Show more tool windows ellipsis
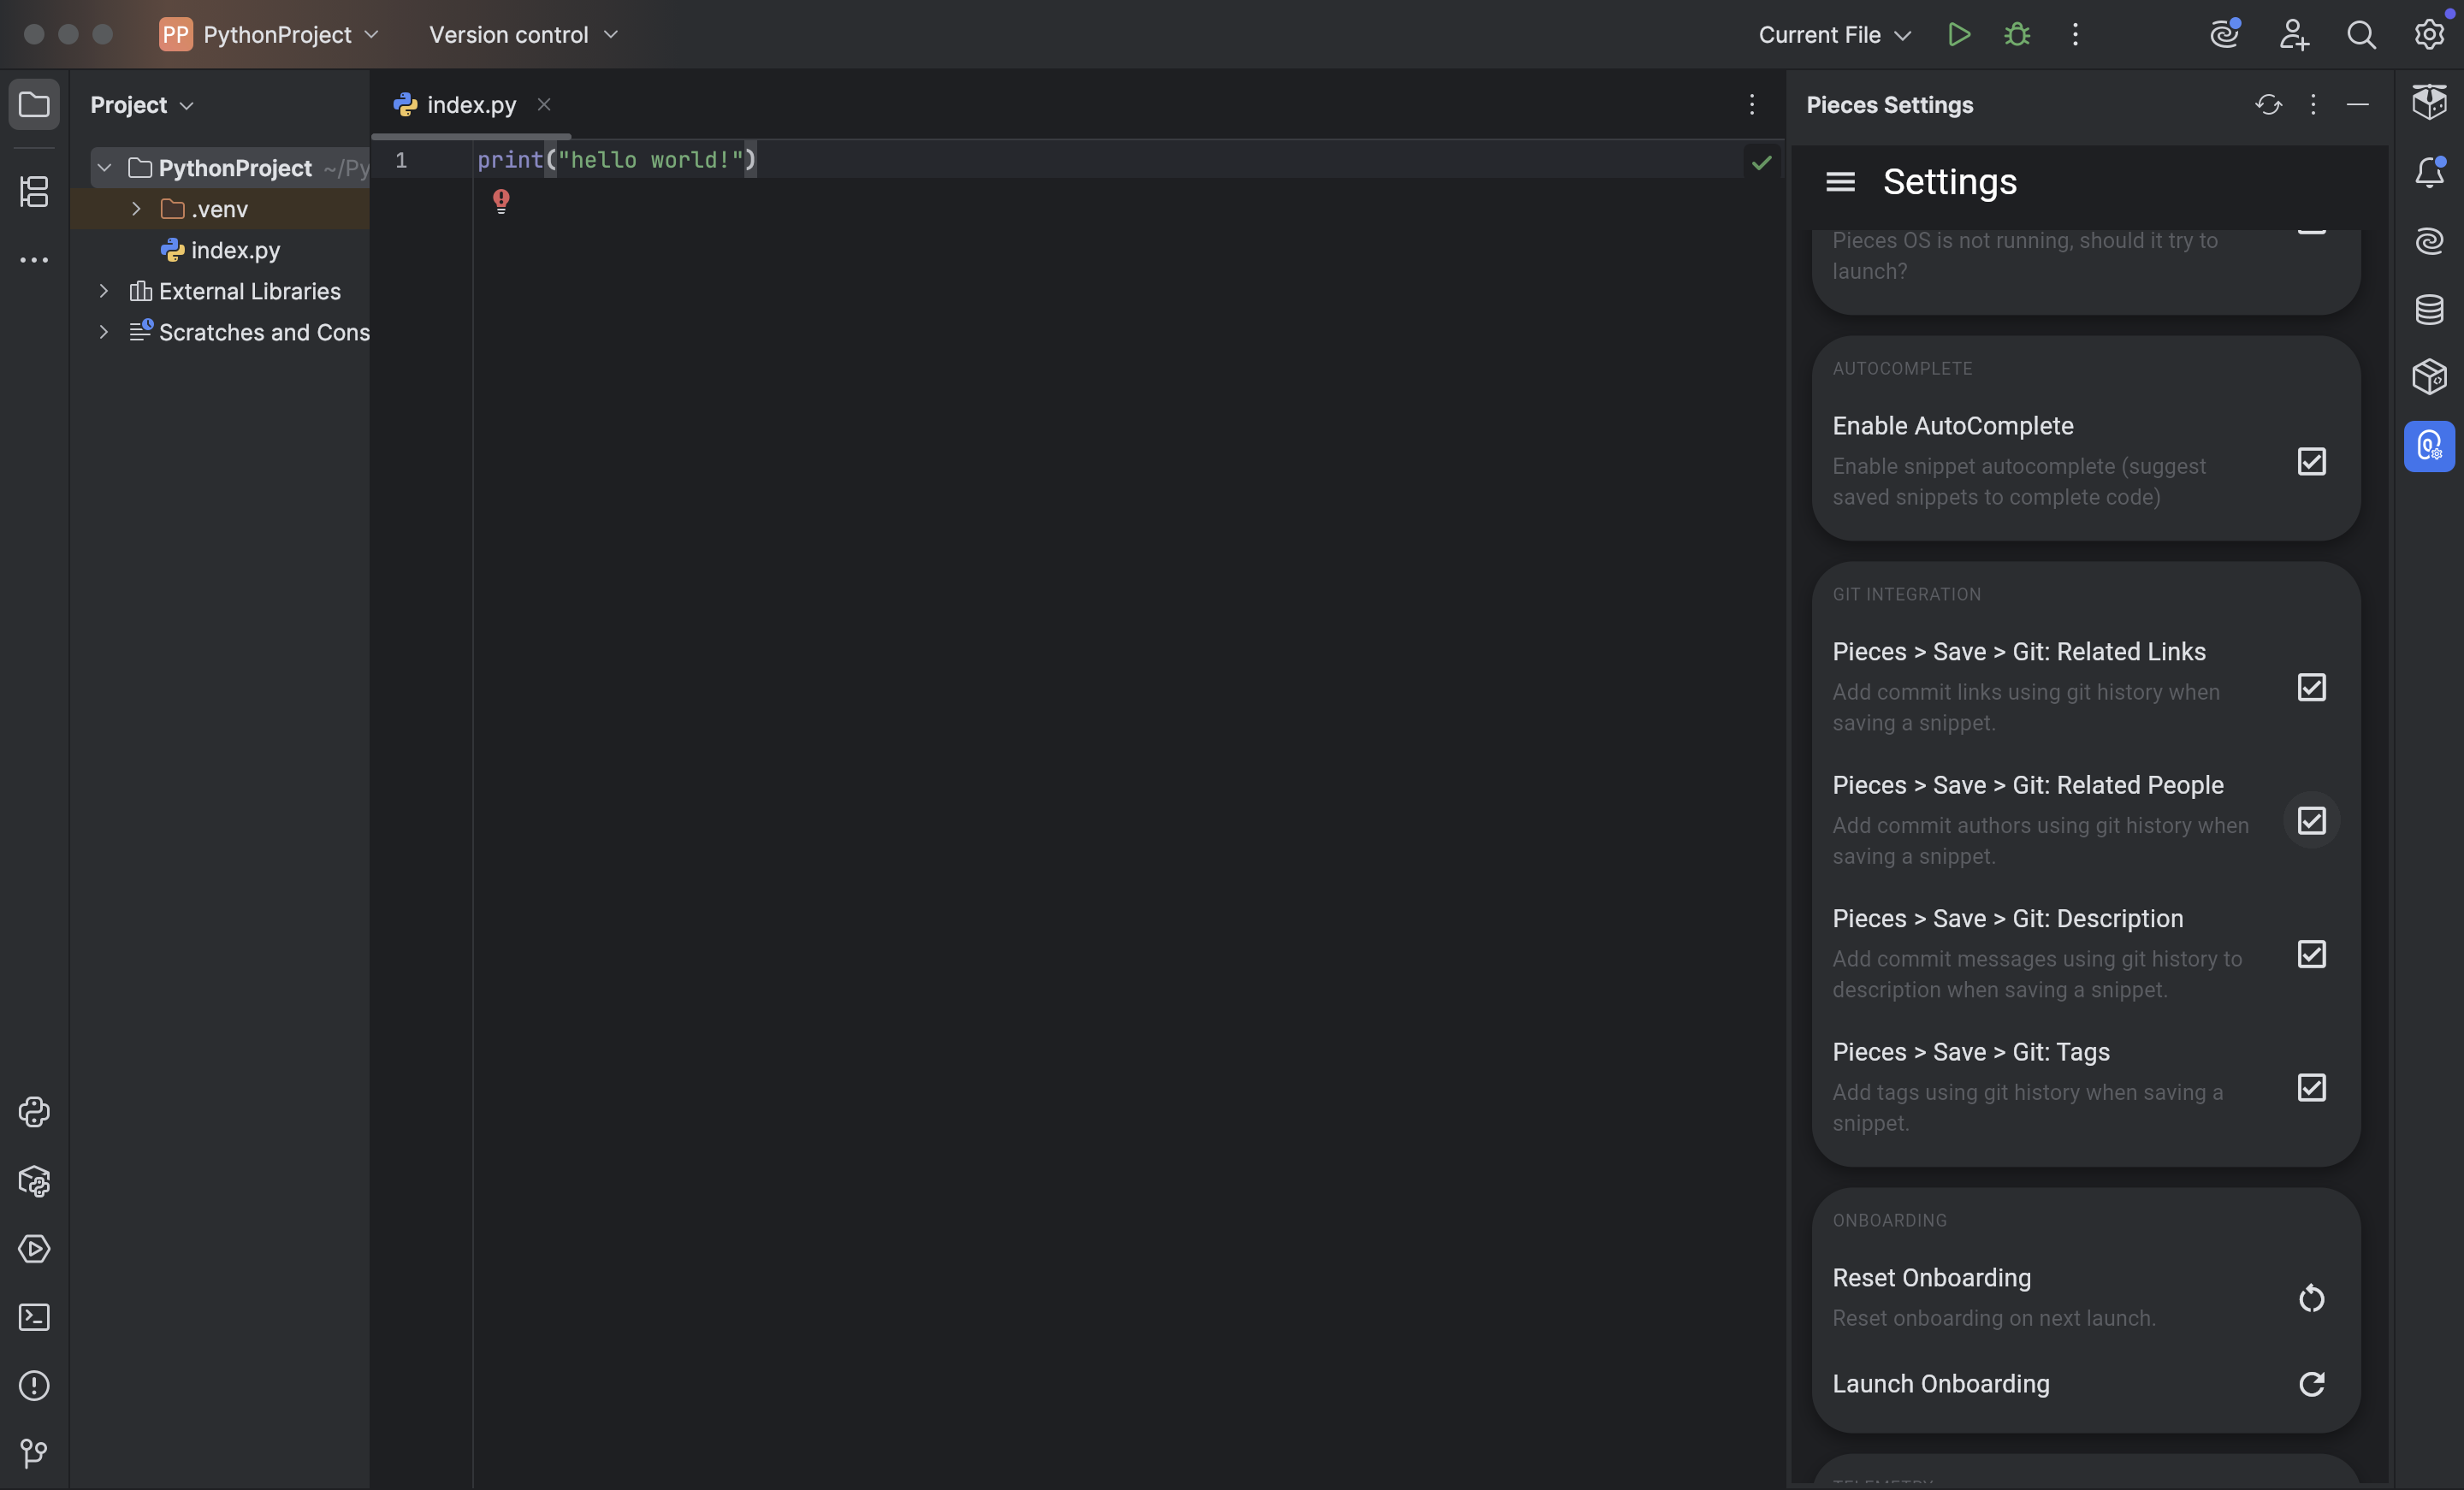Image resolution: width=2464 pixels, height=1490 pixels. (34, 260)
